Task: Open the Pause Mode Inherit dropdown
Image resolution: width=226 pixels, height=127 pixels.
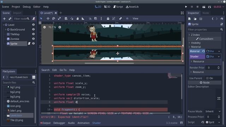Action: click(213, 111)
